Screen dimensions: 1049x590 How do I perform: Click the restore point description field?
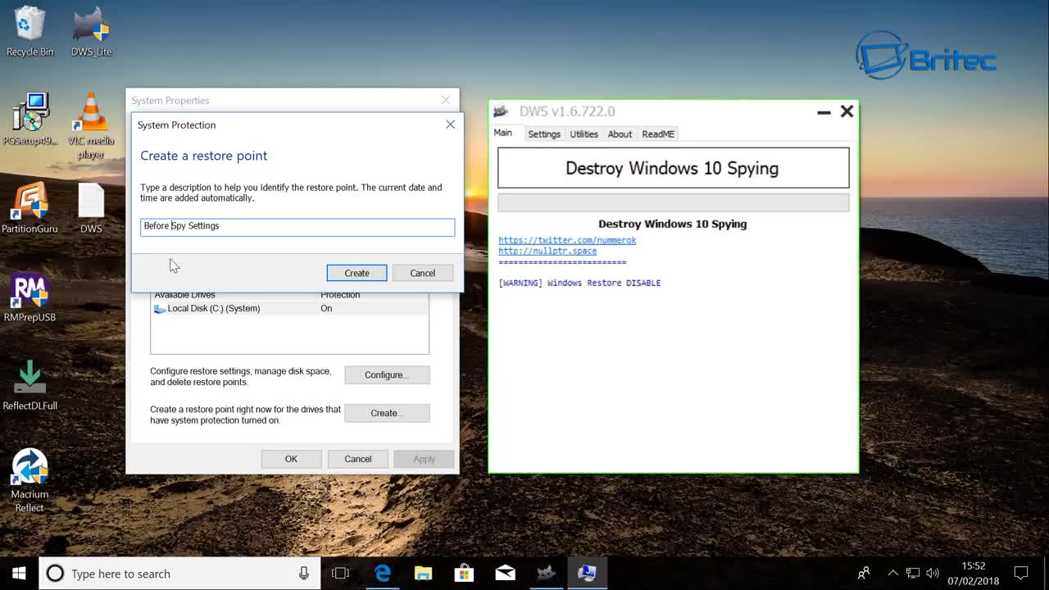[x=297, y=227]
